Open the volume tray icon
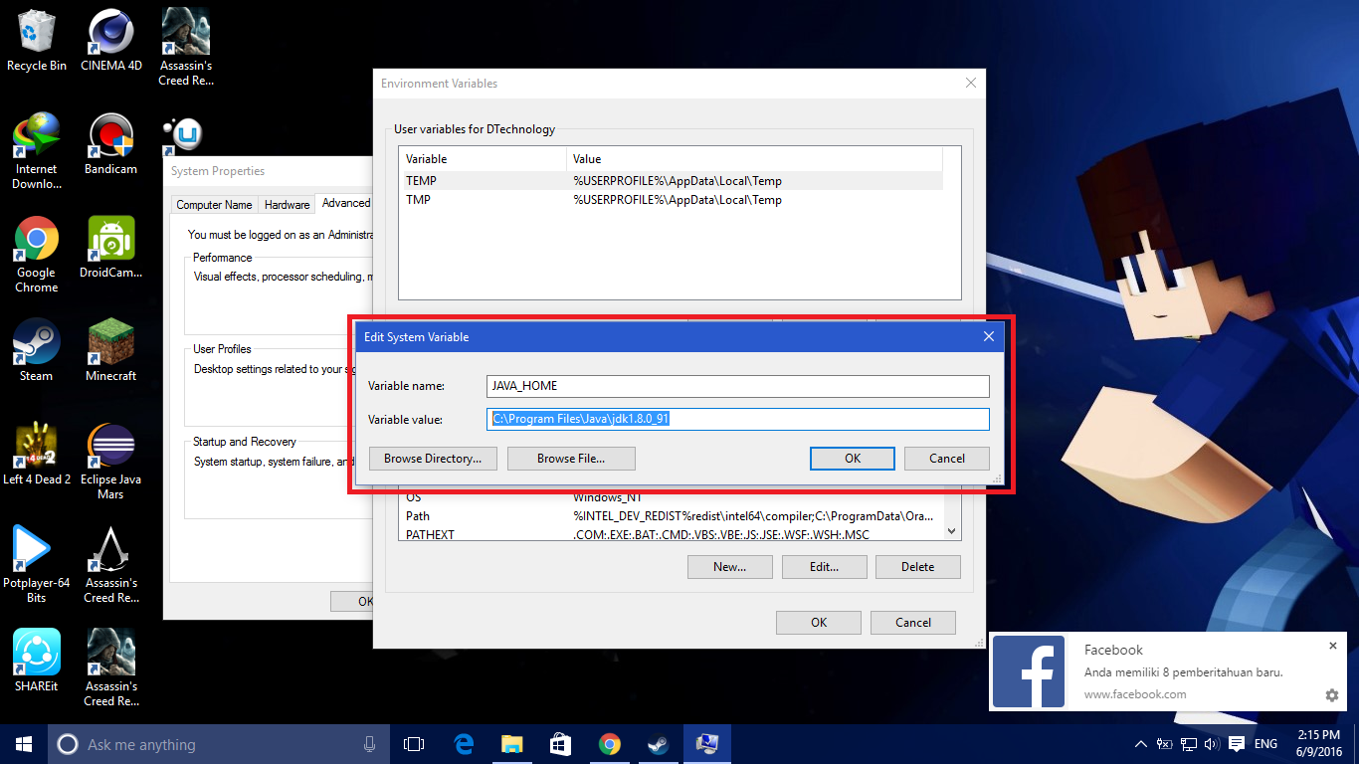 pos(1212,744)
